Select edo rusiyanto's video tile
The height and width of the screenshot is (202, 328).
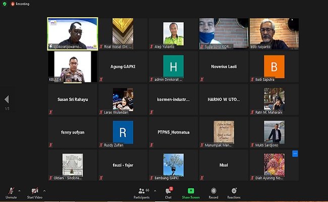click(274, 33)
